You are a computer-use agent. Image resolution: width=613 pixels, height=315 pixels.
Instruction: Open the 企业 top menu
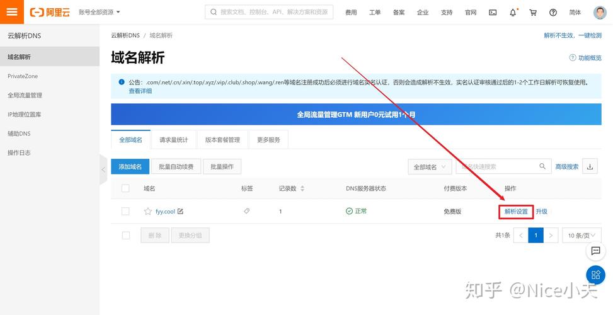(x=423, y=12)
